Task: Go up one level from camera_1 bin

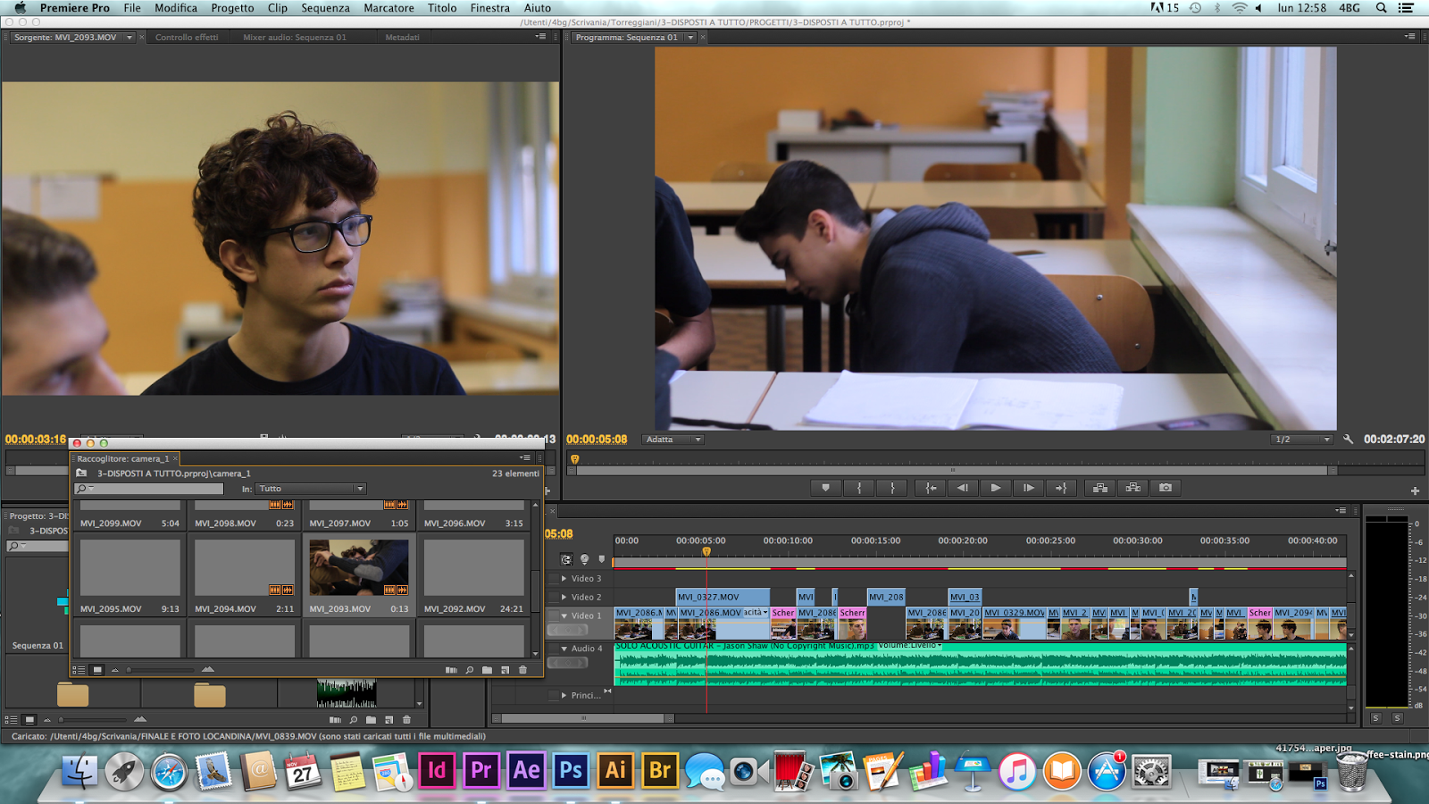Action: (81, 473)
